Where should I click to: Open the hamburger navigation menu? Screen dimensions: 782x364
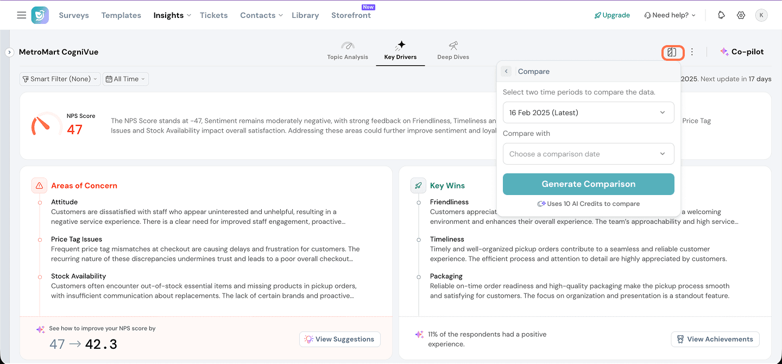tap(21, 15)
